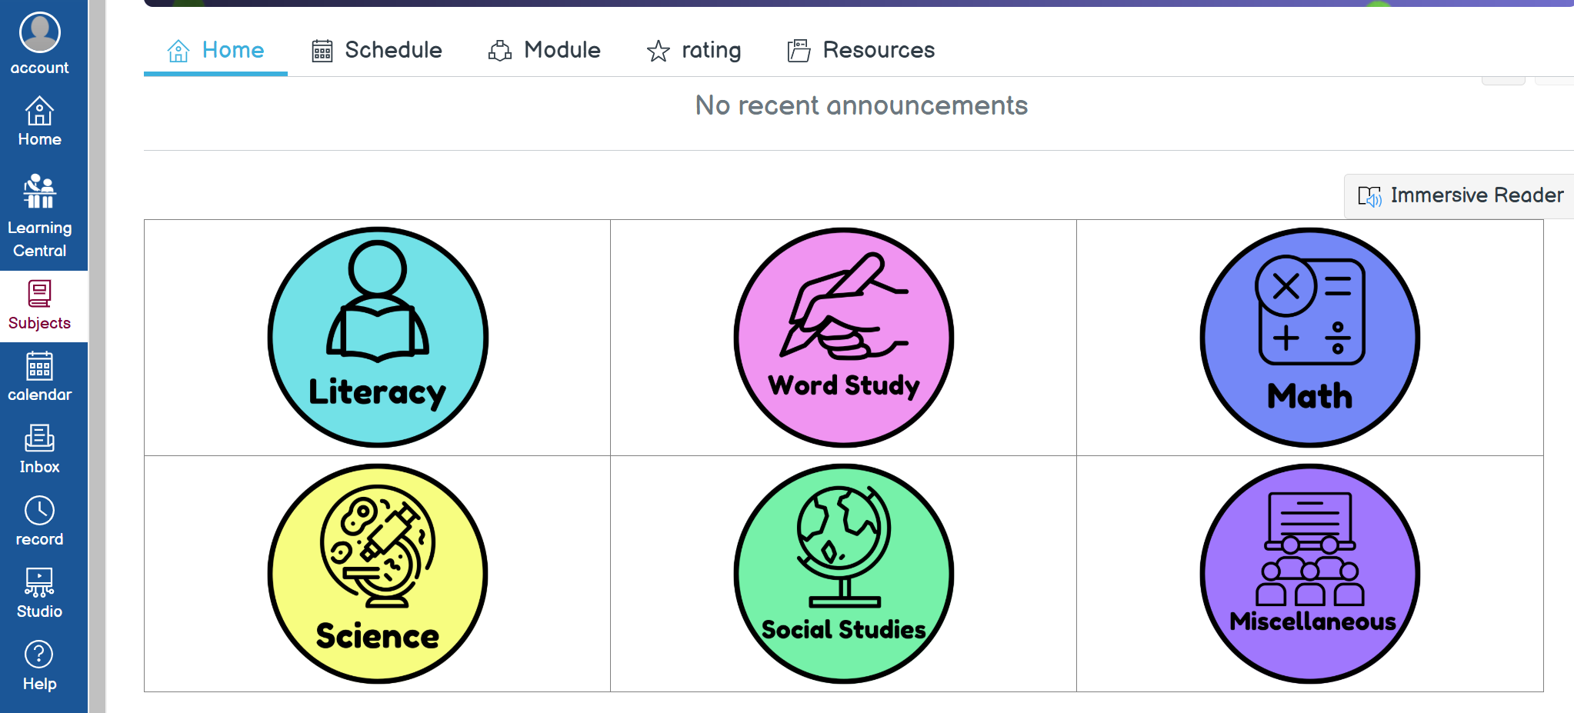Select the Home tab at top
This screenshot has height=713, width=1574.
point(215,50)
